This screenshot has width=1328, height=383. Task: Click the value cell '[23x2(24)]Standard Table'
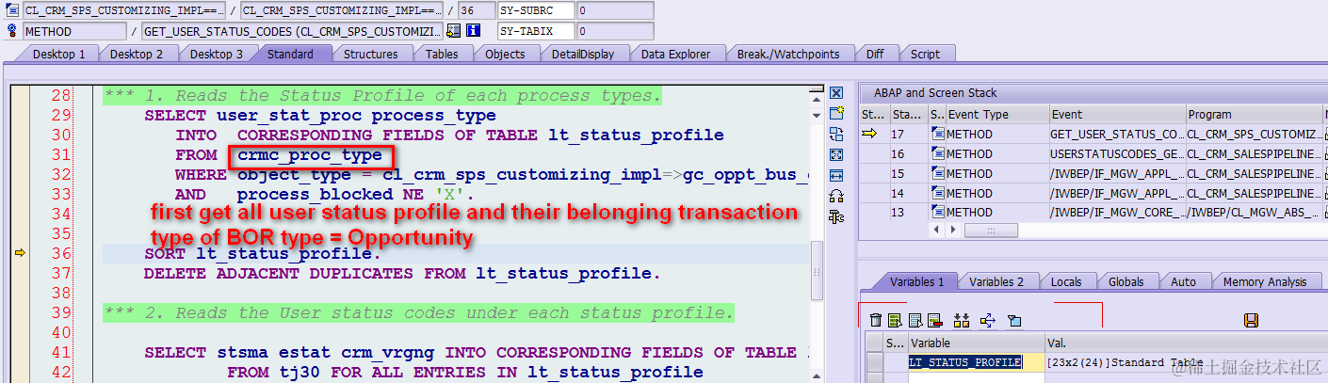click(x=1185, y=362)
